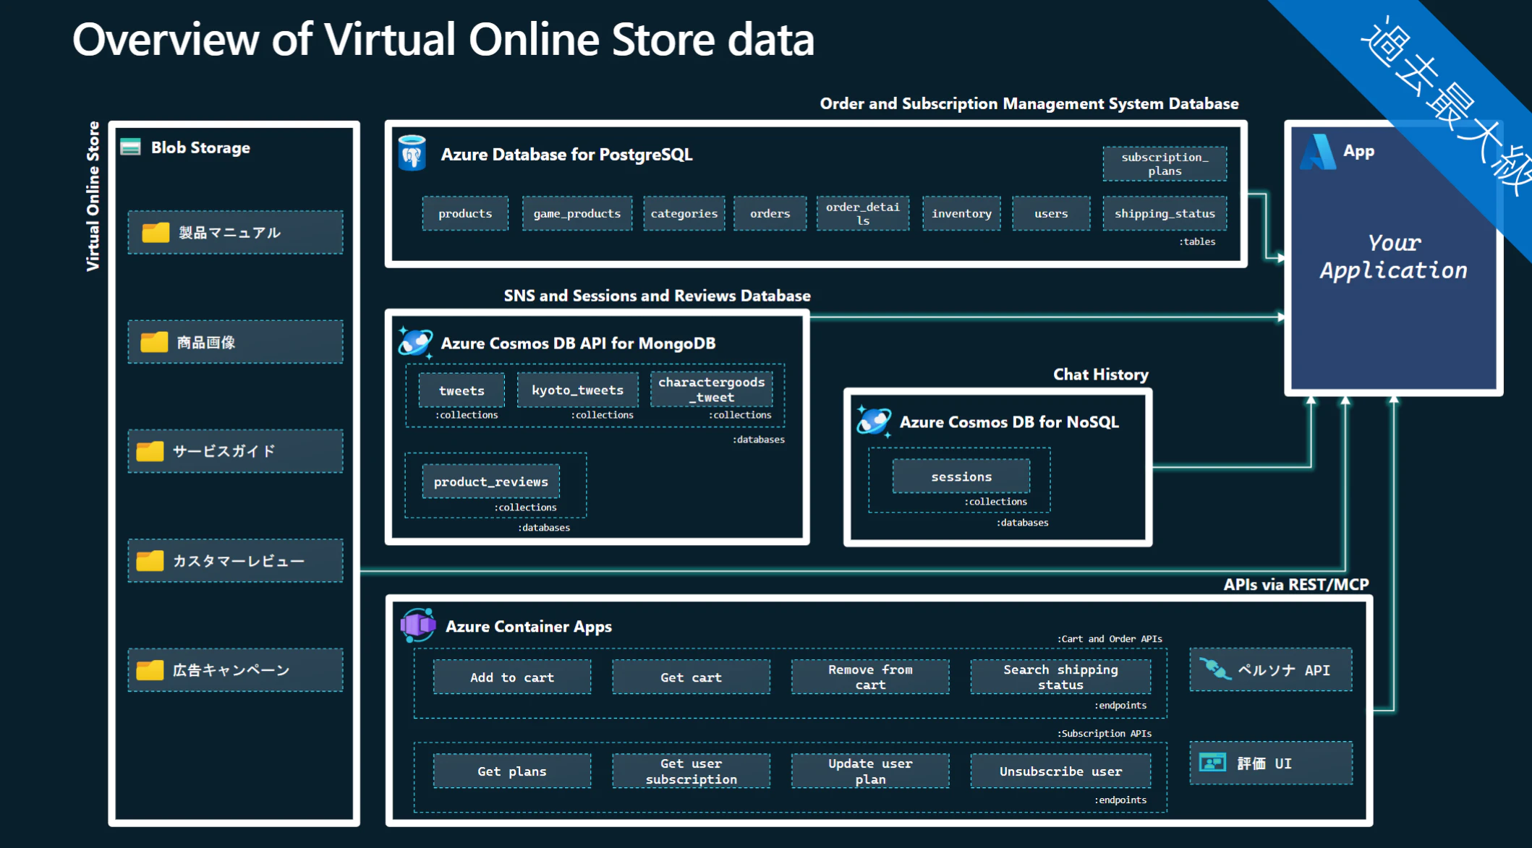Click the Cosmos DB for NoSQL icon
The width and height of the screenshot is (1532, 848).
(x=874, y=421)
